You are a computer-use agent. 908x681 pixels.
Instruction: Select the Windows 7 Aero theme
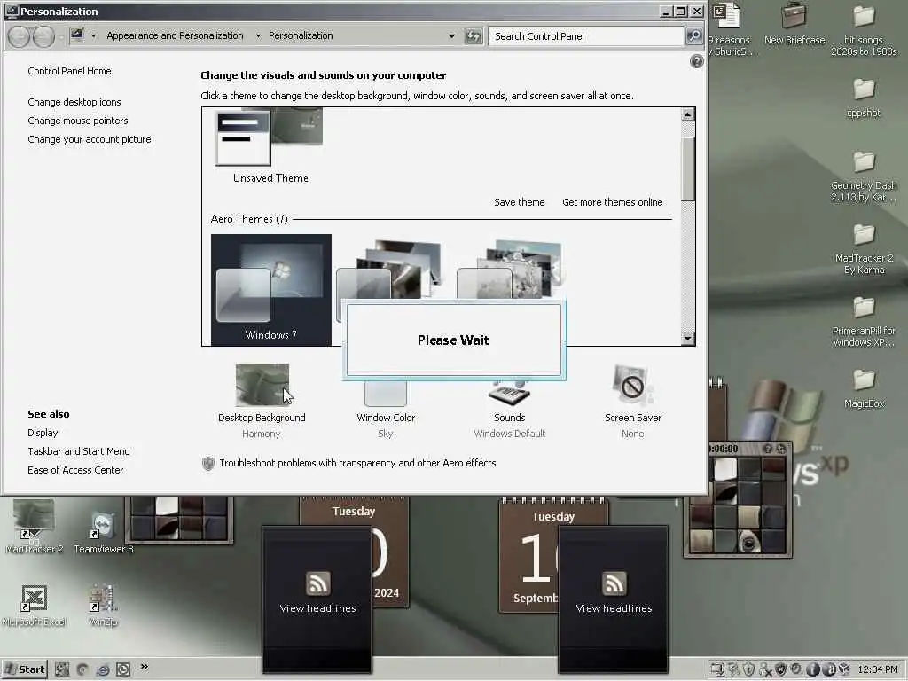coord(271,290)
